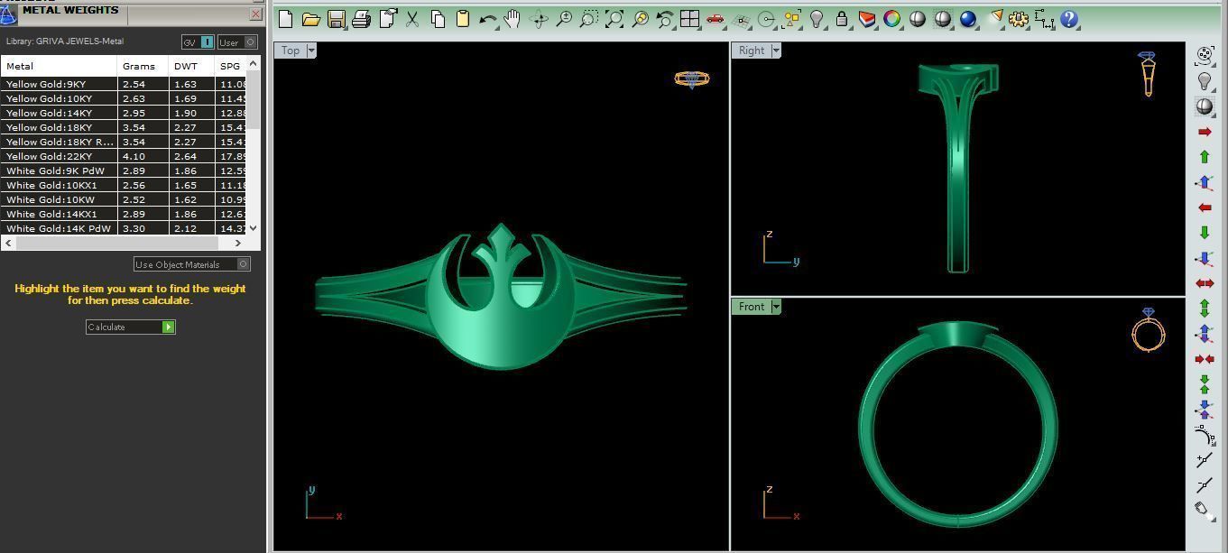Toggle the four-viewport layout icon
Screen dimensions: 1228x553
coord(690,19)
